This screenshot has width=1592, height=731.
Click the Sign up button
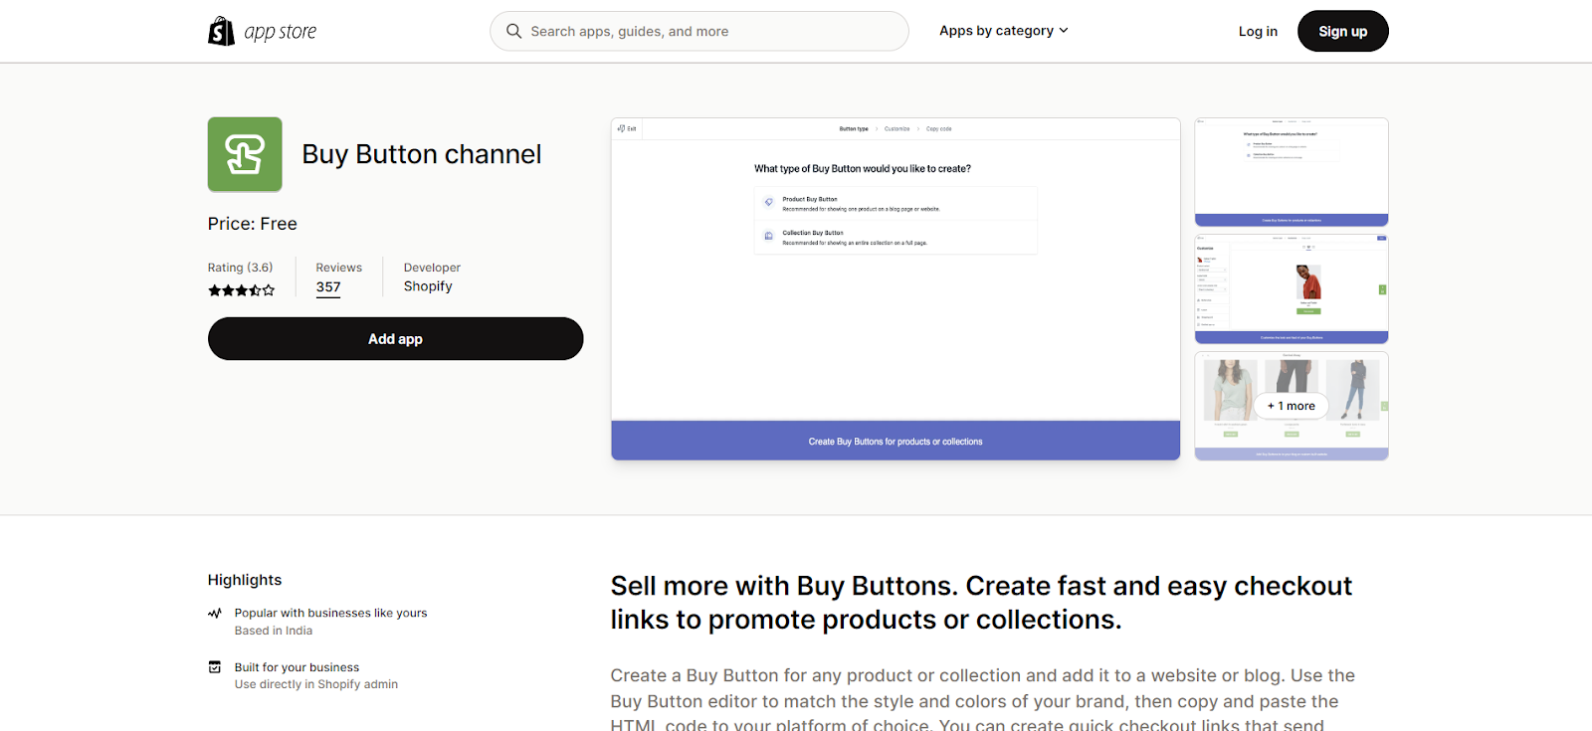point(1343,31)
